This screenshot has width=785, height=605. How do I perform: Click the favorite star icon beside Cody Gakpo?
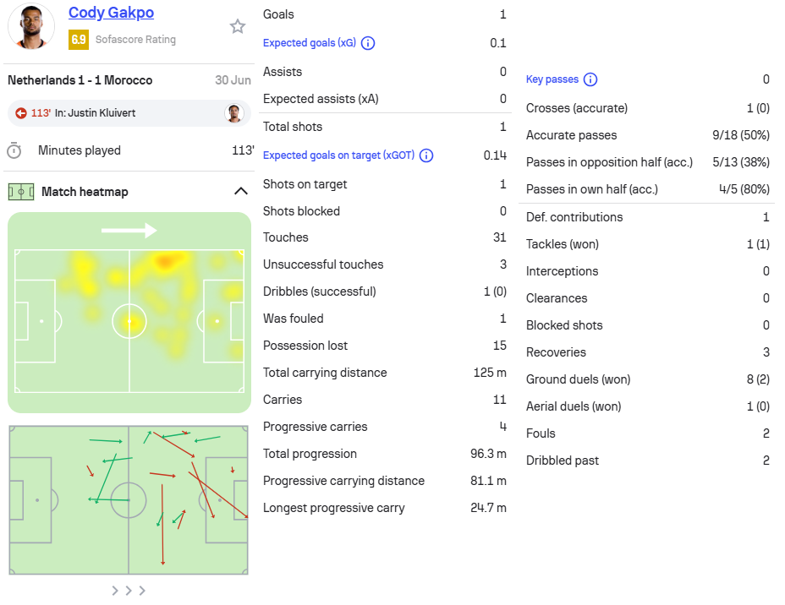(238, 26)
